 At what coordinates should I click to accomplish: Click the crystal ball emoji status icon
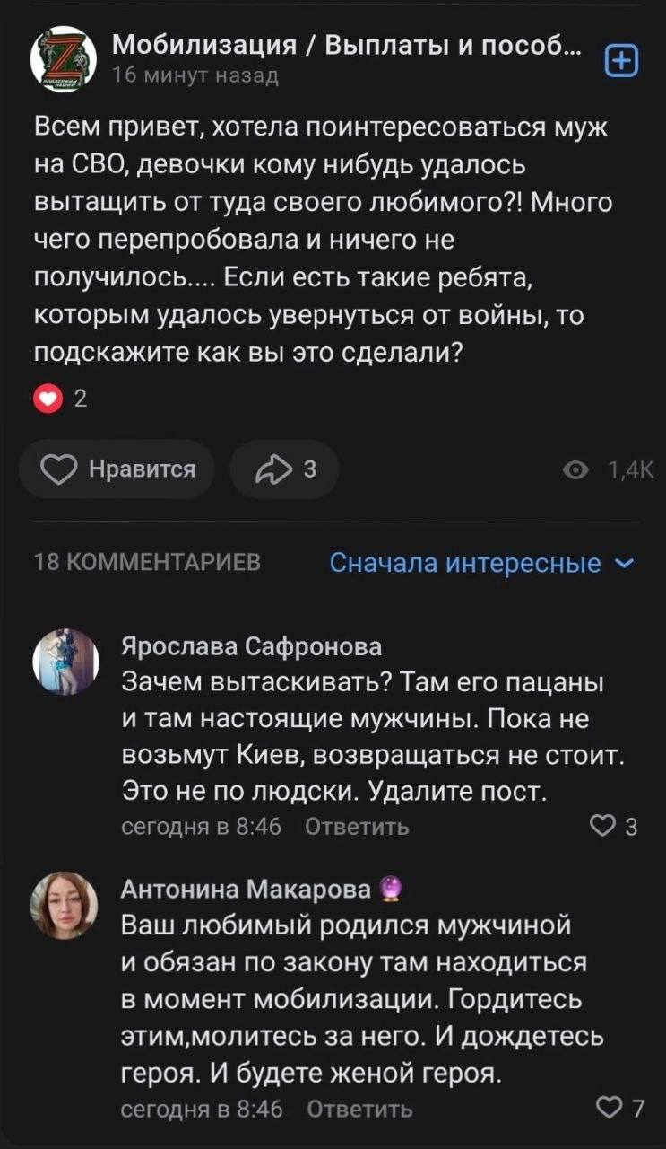tap(391, 890)
